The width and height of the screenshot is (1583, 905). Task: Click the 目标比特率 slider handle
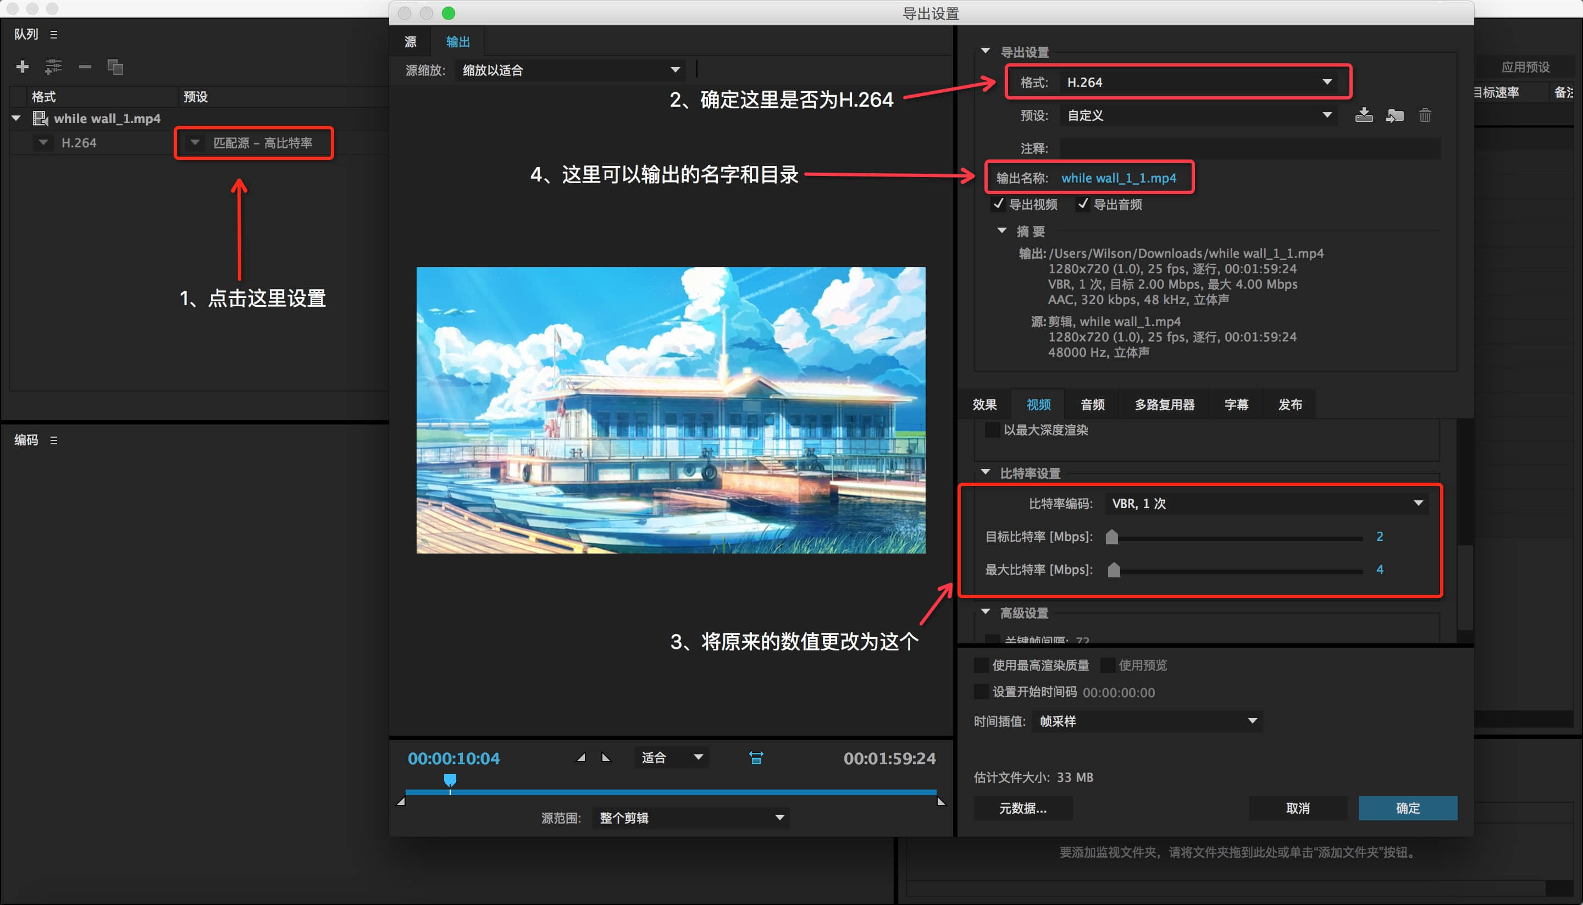tap(1112, 537)
